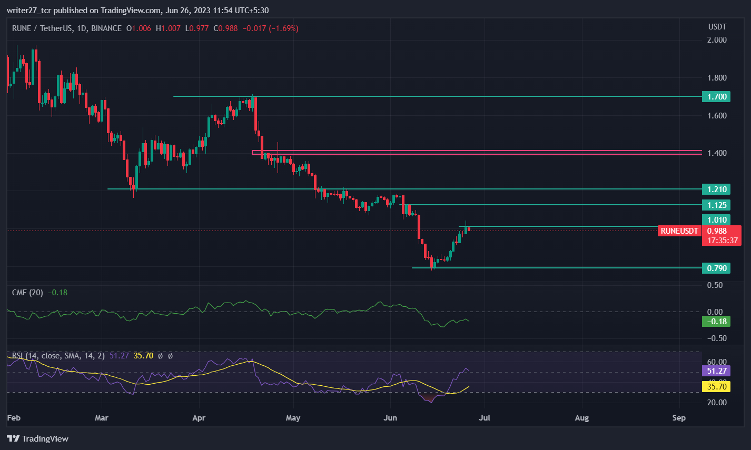Click the 1.800 price scale label
751x450 pixels.
click(x=717, y=78)
